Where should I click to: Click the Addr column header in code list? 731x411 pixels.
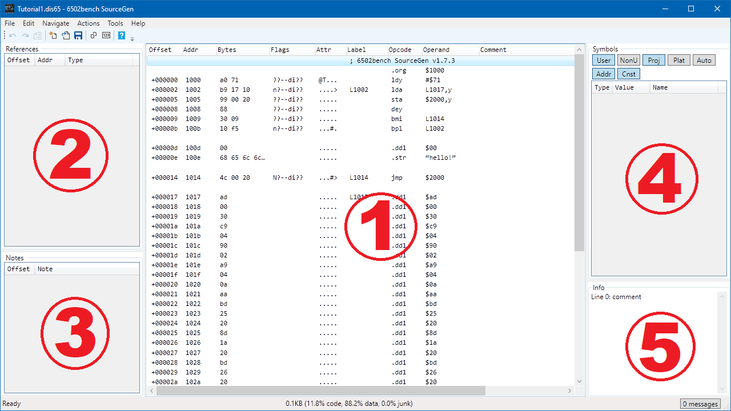point(198,50)
